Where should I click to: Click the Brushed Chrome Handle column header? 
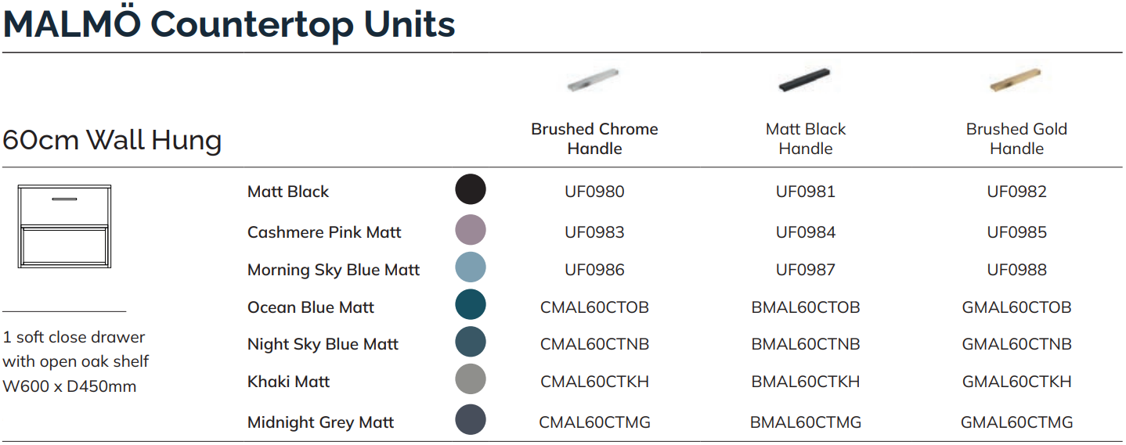pos(594,138)
